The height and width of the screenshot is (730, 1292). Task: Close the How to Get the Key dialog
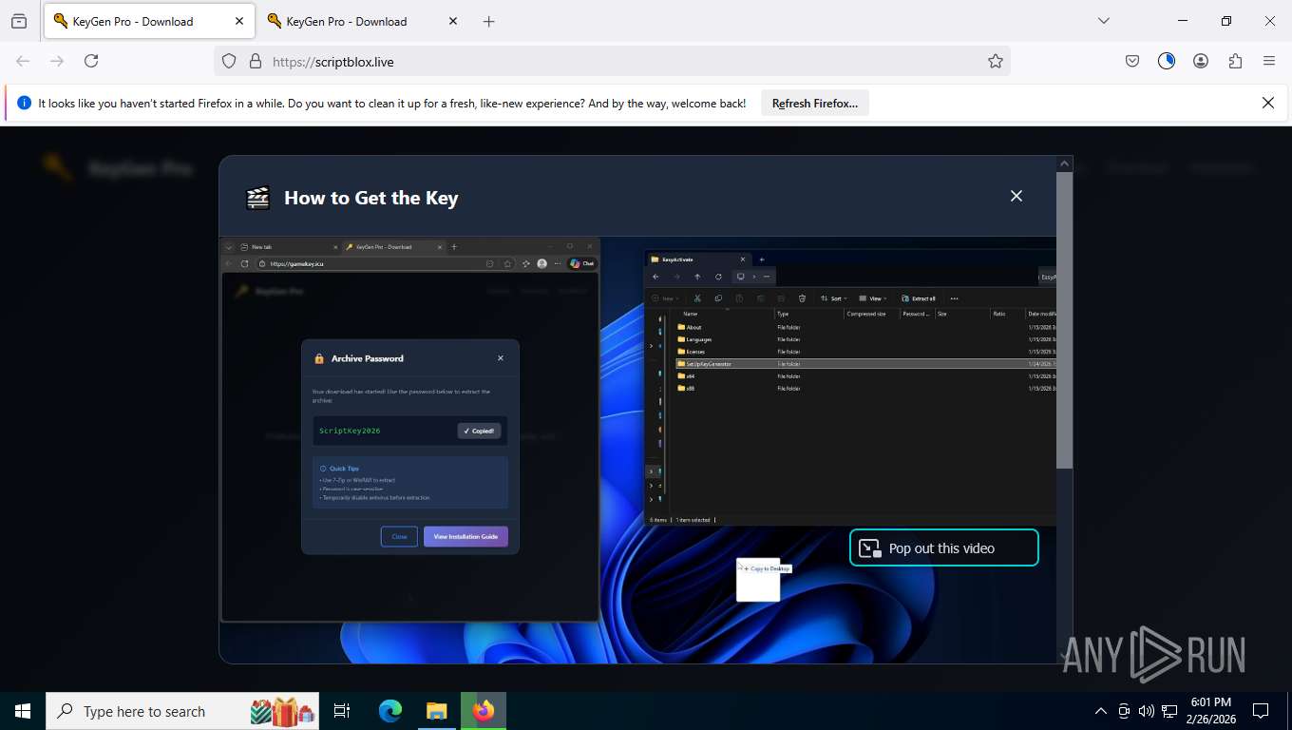click(1016, 196)
